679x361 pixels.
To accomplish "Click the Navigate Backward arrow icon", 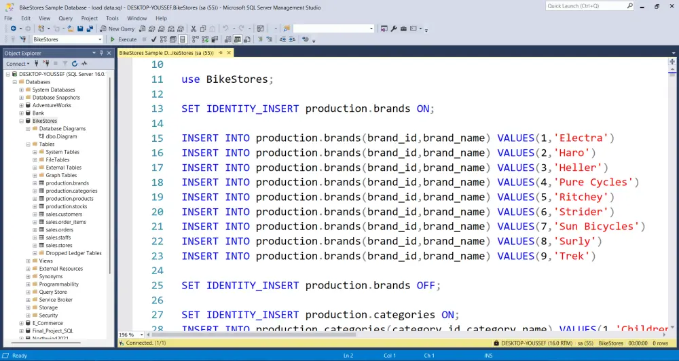I will click(14, 28).
